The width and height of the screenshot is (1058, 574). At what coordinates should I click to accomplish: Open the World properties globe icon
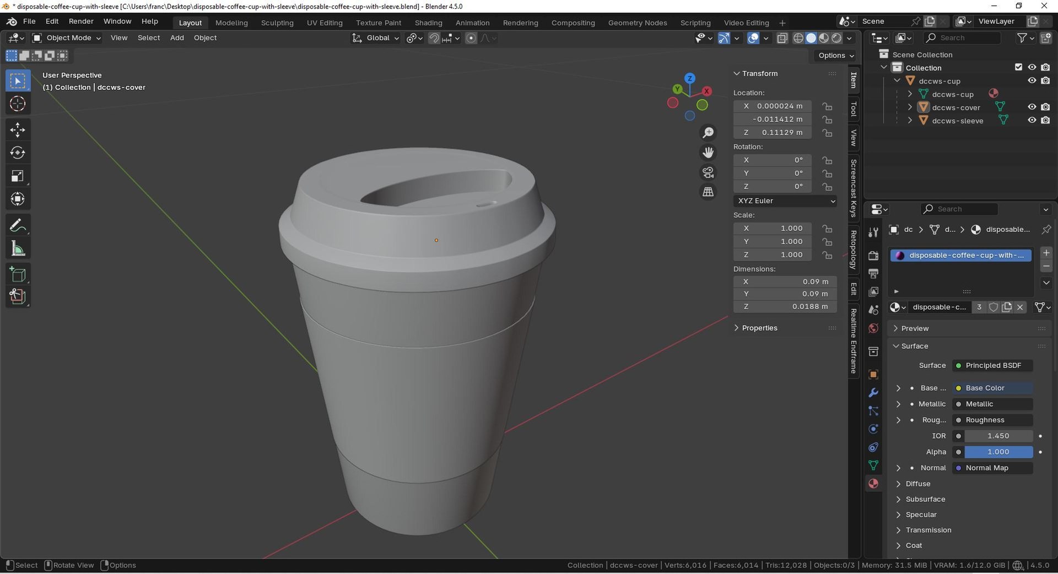tap(873, 328)
